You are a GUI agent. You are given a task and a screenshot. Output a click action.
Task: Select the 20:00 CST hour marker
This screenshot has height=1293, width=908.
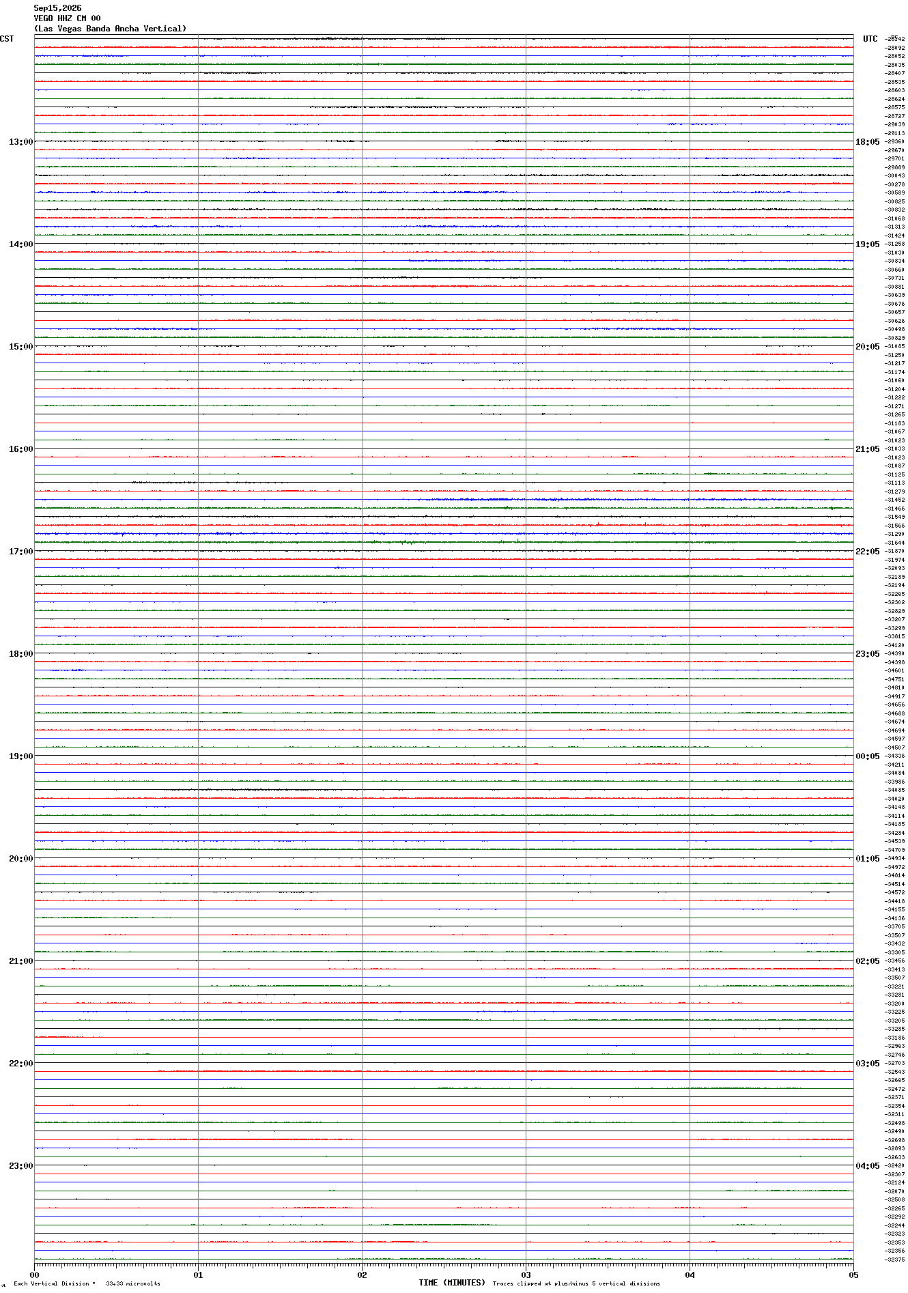[20, 859]
